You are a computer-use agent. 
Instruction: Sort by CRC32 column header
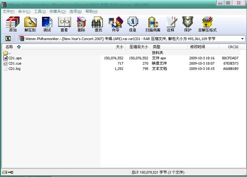click(x=230, y=47)
